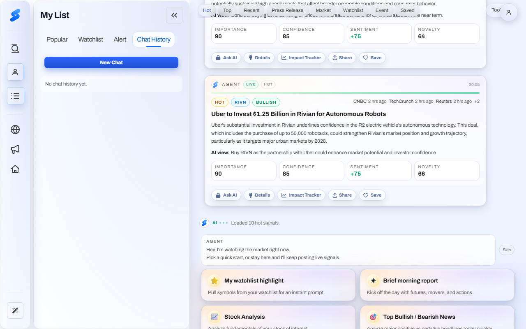The height and width of the screenshot is (329, 526).
Task: Open the profile icon in the left sidebar
Action: pyautogui.click(x=15, y=72)
